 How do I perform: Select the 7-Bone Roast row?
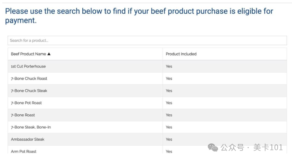[23, 115]
